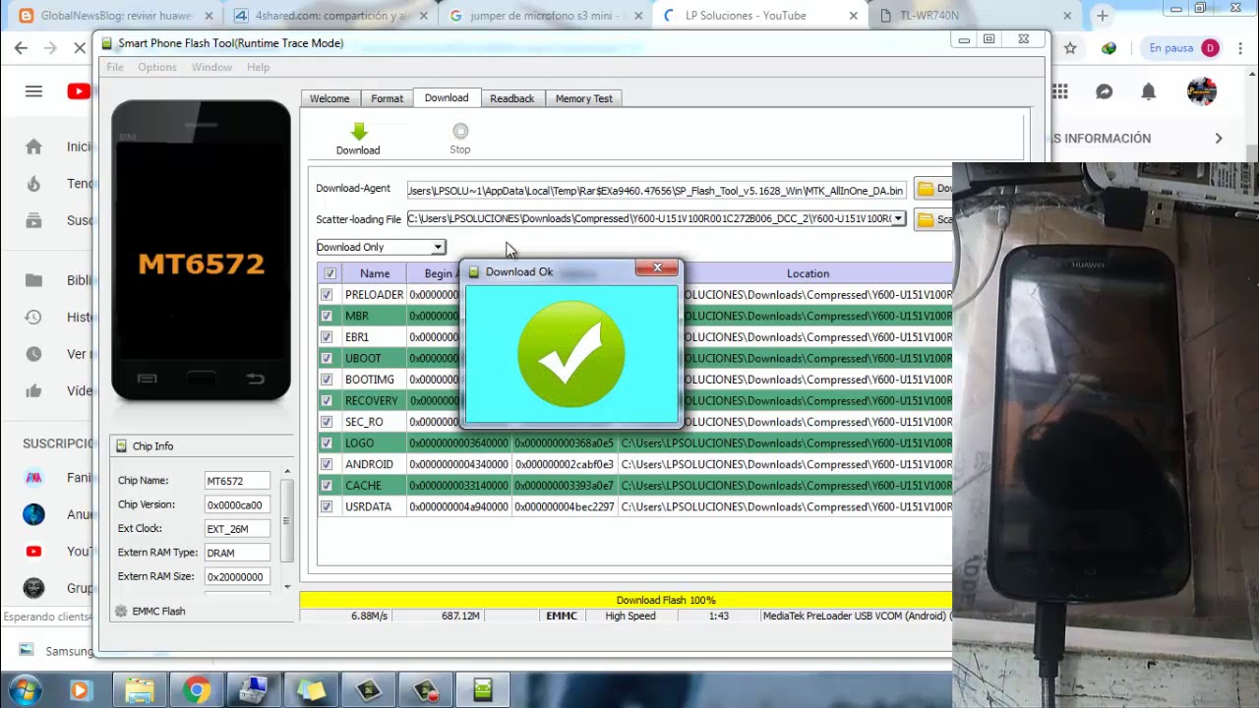The image size is (1259, 708).
Task: Open YouTube hamburger menu in Chrome
Action: [33, 91]
